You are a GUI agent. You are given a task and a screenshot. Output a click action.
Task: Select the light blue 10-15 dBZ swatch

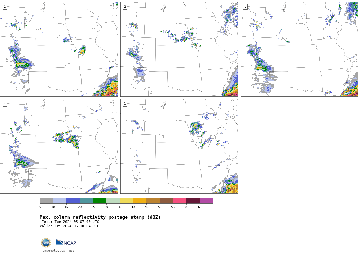60,201
